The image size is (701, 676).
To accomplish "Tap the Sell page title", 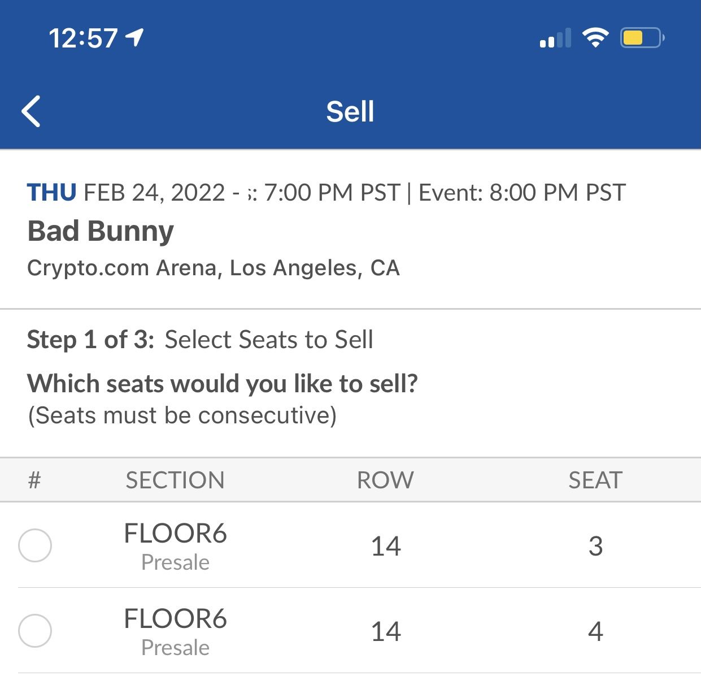I will point(350,111).
